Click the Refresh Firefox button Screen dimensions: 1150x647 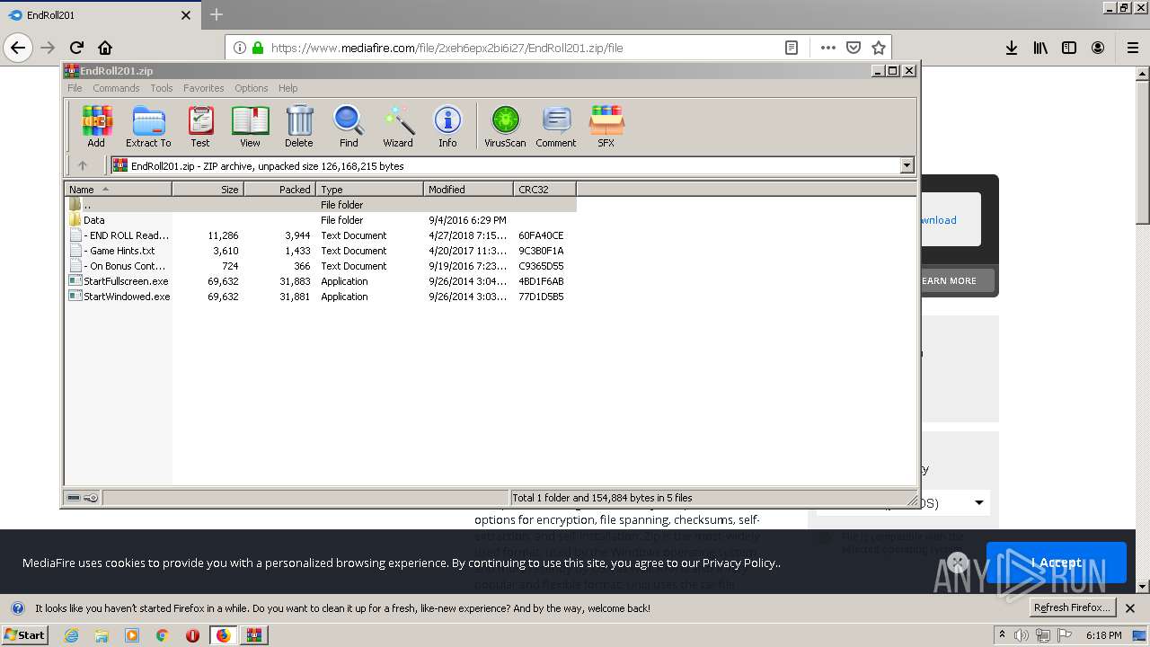[x=1072, y=607]
